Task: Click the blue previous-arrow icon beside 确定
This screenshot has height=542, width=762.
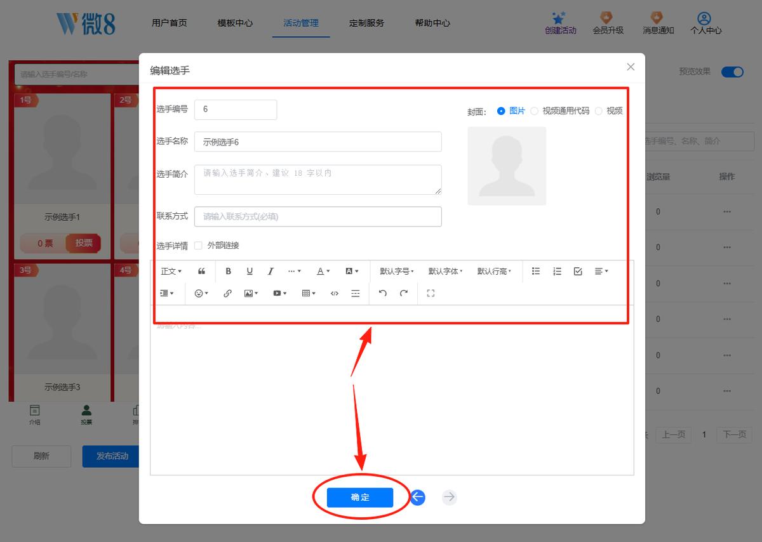Action: click(x=417, y=497)
